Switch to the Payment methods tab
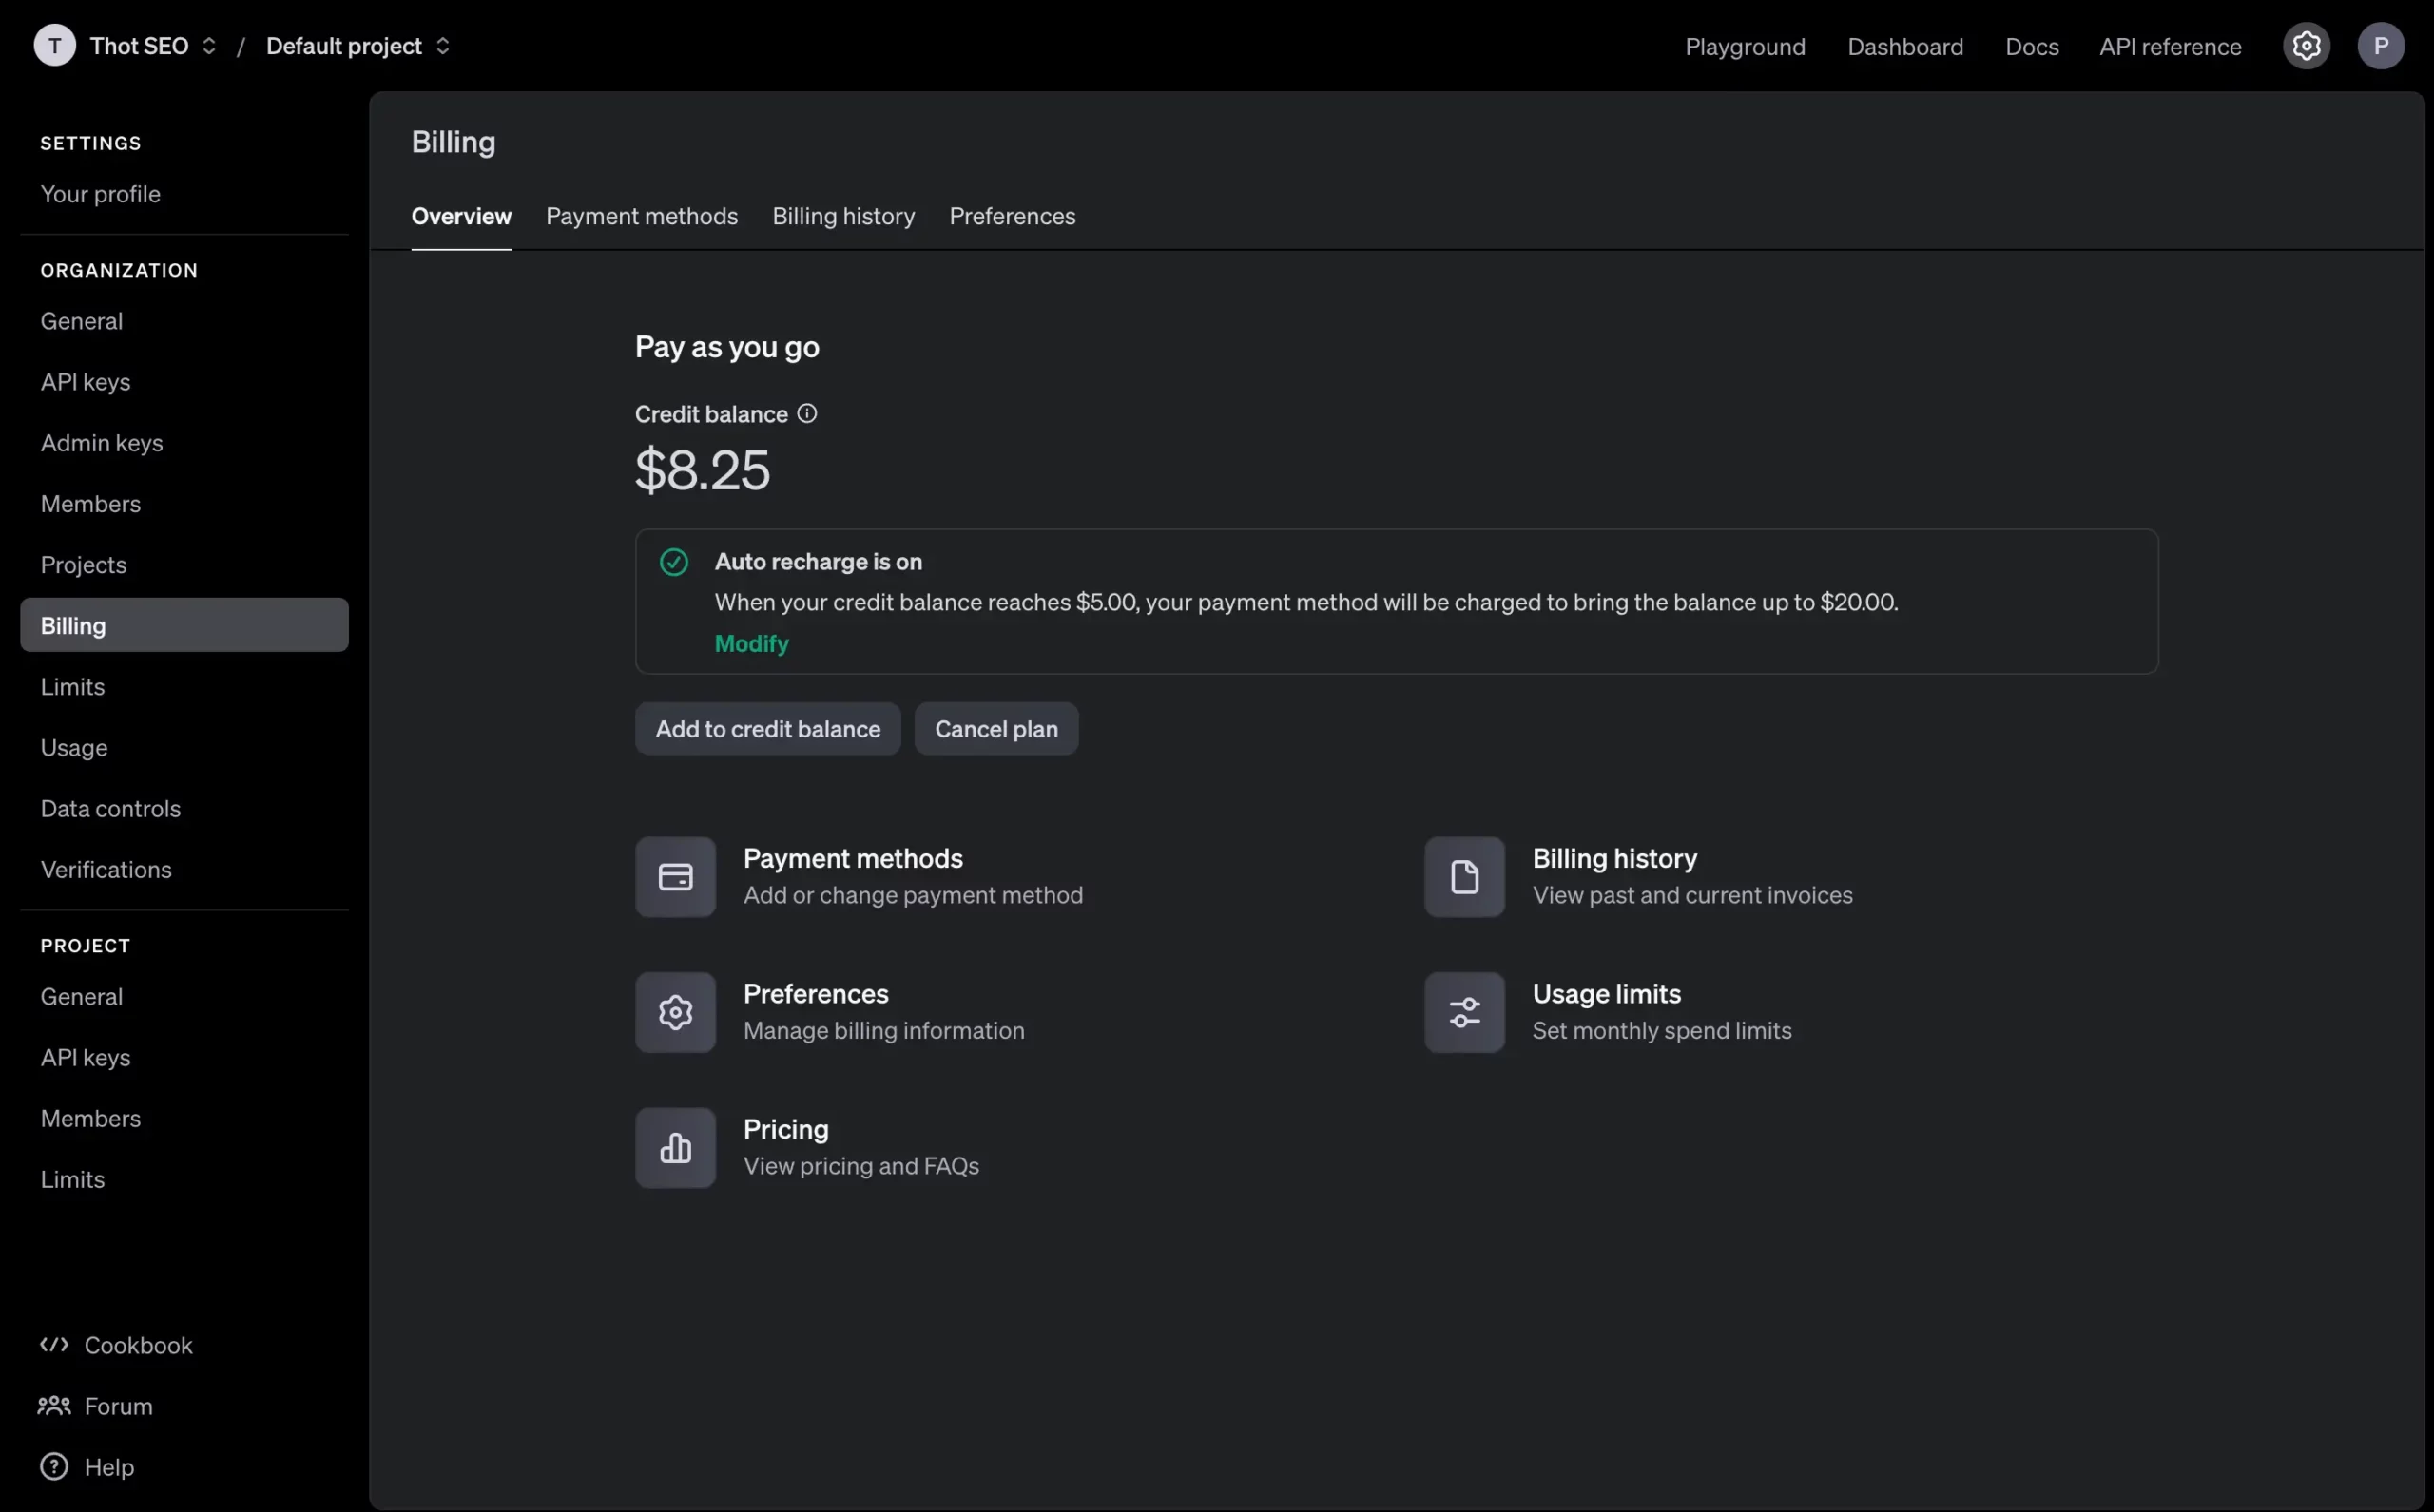This screenshot has height=1512, width=2434. point(641,216)
